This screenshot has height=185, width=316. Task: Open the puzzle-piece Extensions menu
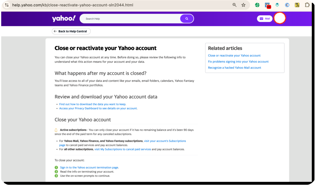tap(307, 5)
